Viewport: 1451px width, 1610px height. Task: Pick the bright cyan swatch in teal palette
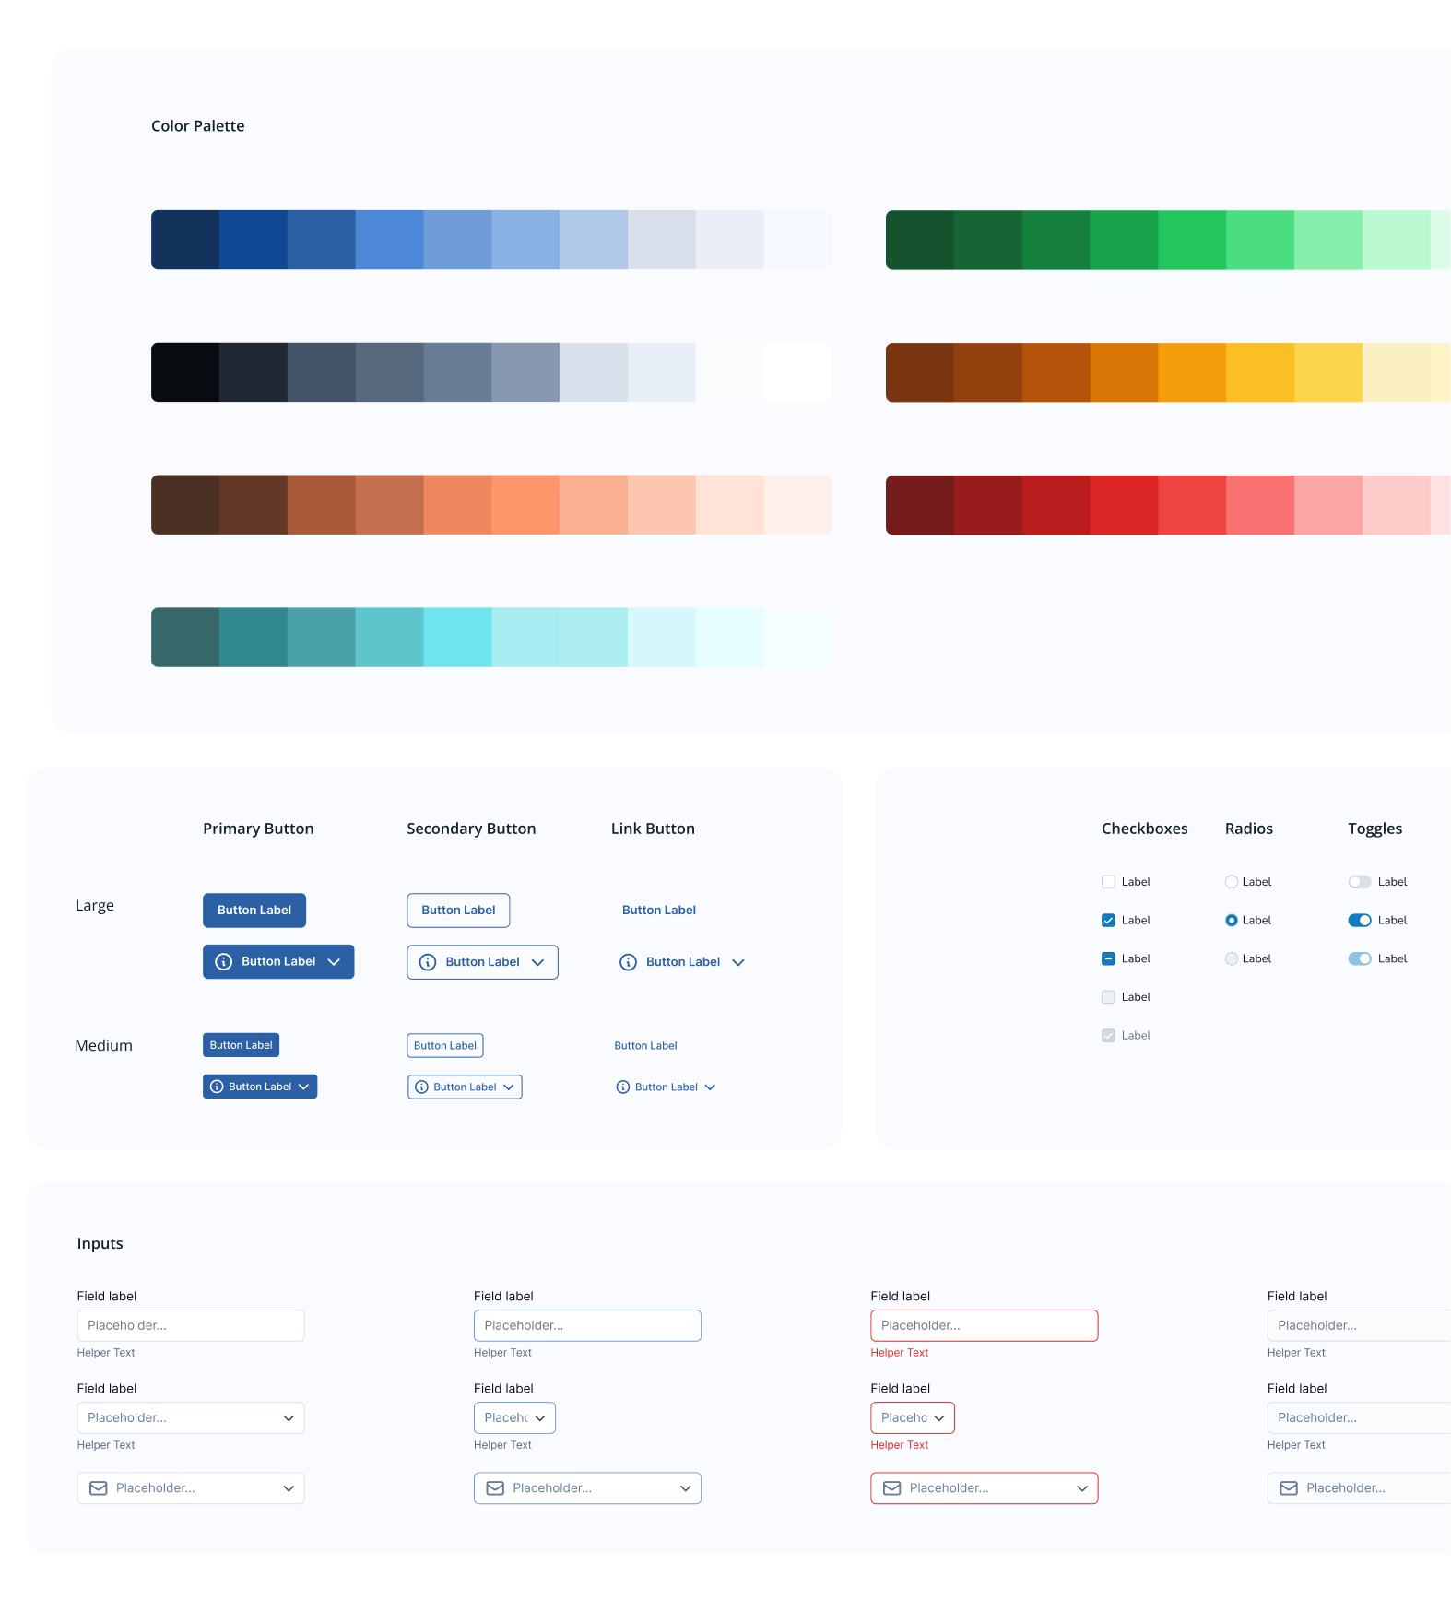(457, 638)
